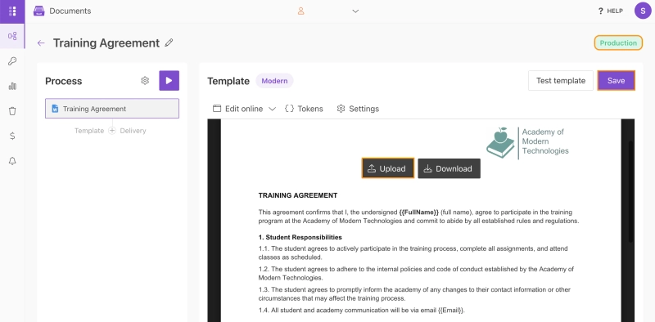Click the Modern template tag
Image resolution: width=655 pixels, height=322 pixels.
[274, 81]
